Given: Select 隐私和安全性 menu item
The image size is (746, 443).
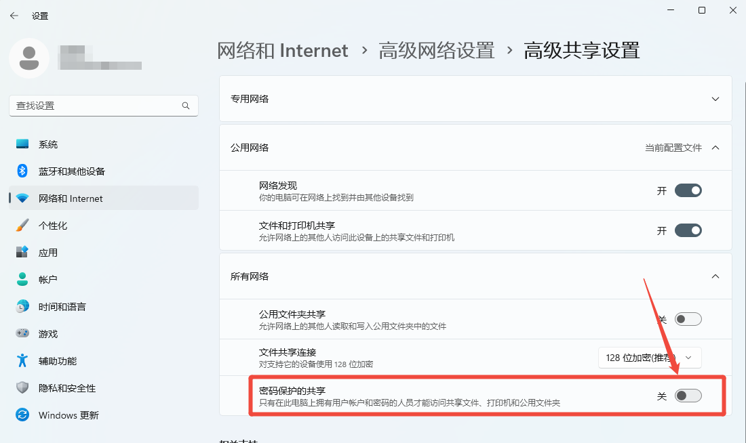Looking at the screenshot, I should [66, 388].
